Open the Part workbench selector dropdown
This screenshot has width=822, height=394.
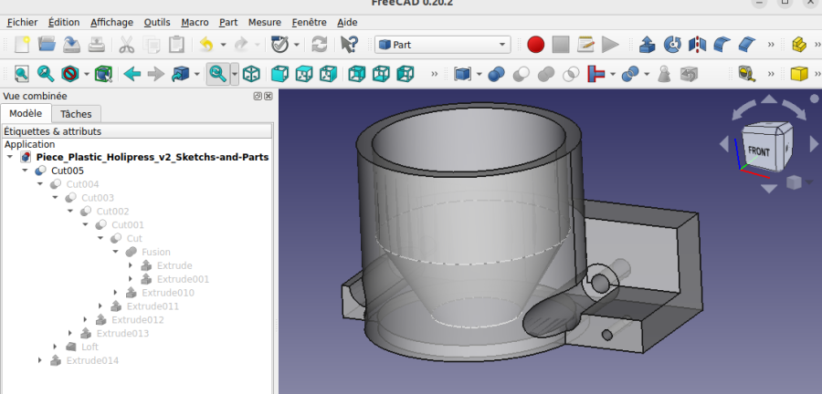point(442,44)
